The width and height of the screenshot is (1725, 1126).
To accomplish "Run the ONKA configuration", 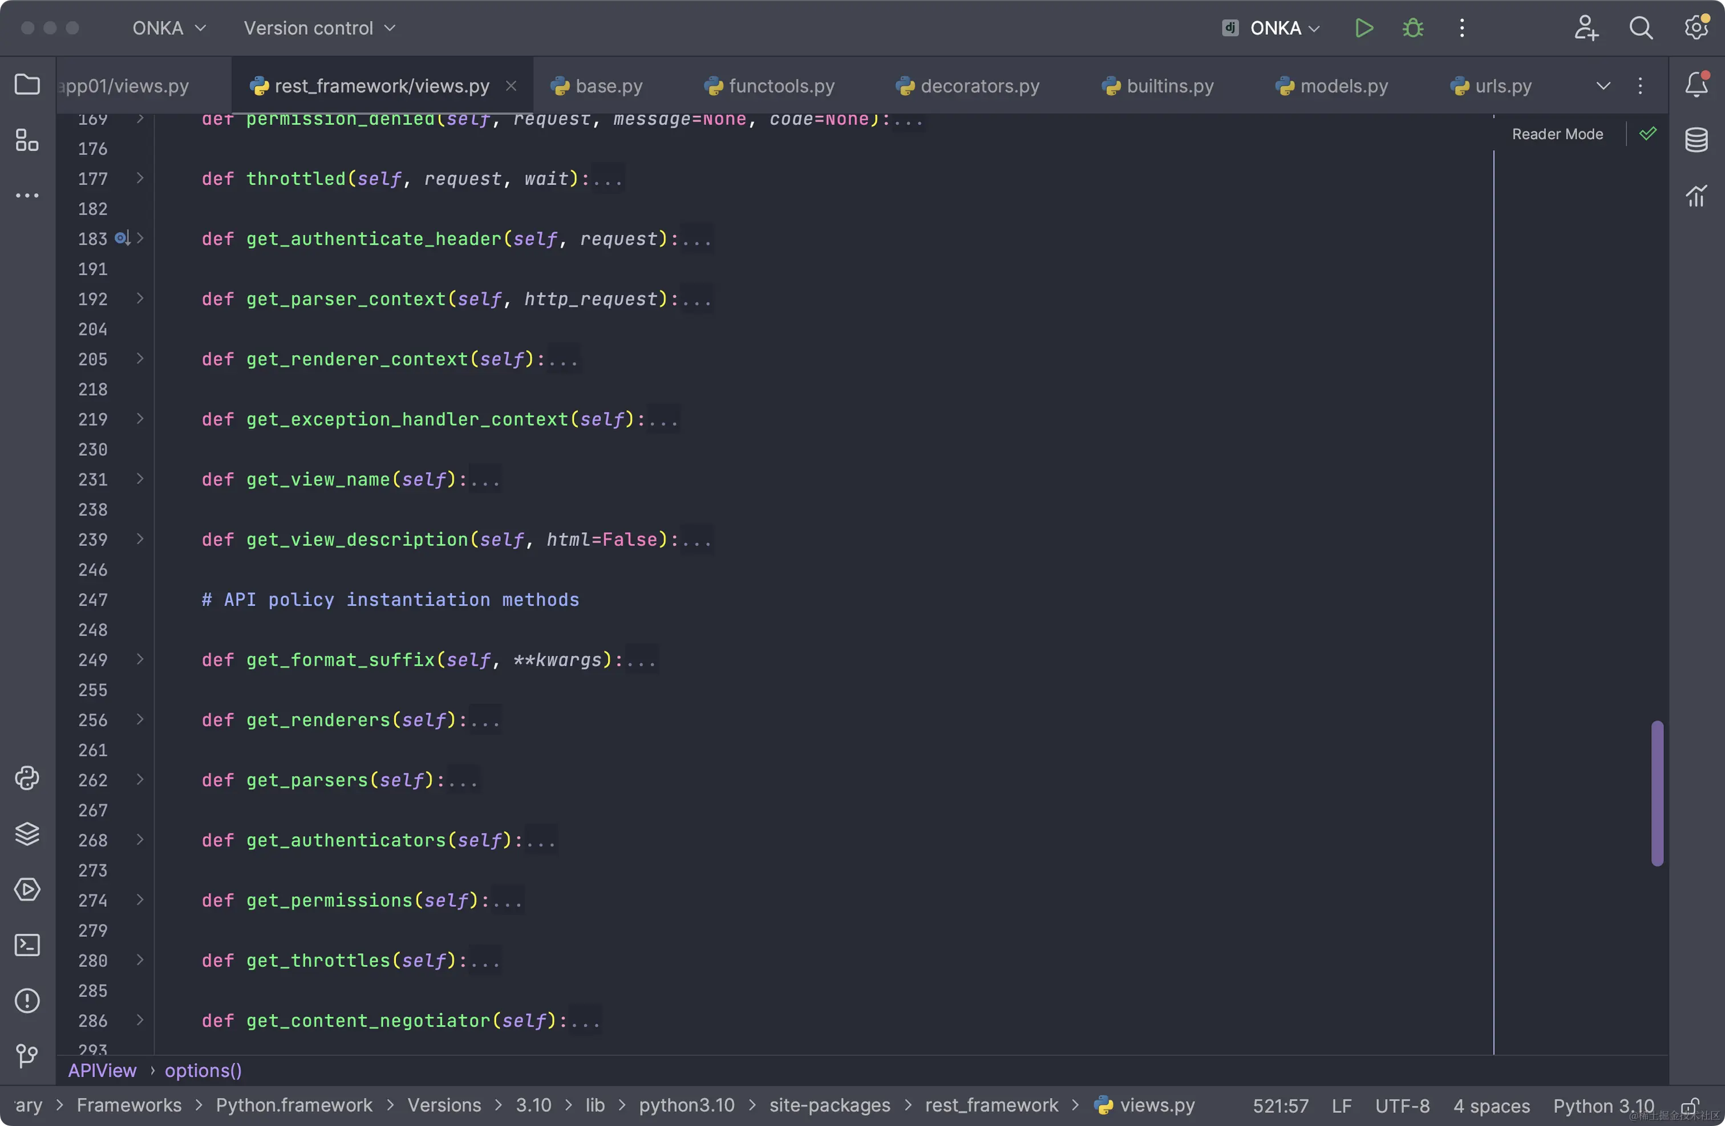I will point(1363,29).
